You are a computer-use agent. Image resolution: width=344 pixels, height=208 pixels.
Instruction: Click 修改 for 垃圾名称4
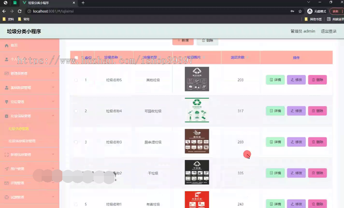[x=296, y=111]
